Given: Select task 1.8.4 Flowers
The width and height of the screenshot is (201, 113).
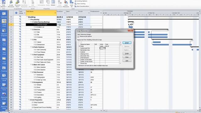Looking at the screenshot, I should click(x=38, y=92).
